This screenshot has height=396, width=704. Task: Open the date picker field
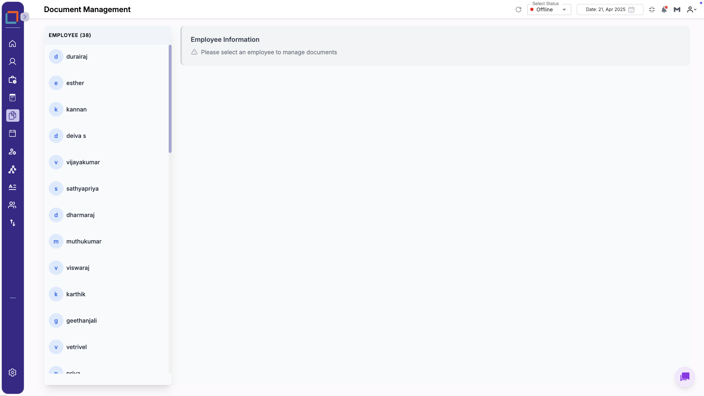pos(609,10)
